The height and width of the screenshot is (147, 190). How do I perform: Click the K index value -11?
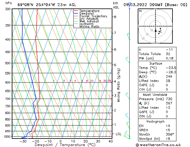click(x=169, y=50)
